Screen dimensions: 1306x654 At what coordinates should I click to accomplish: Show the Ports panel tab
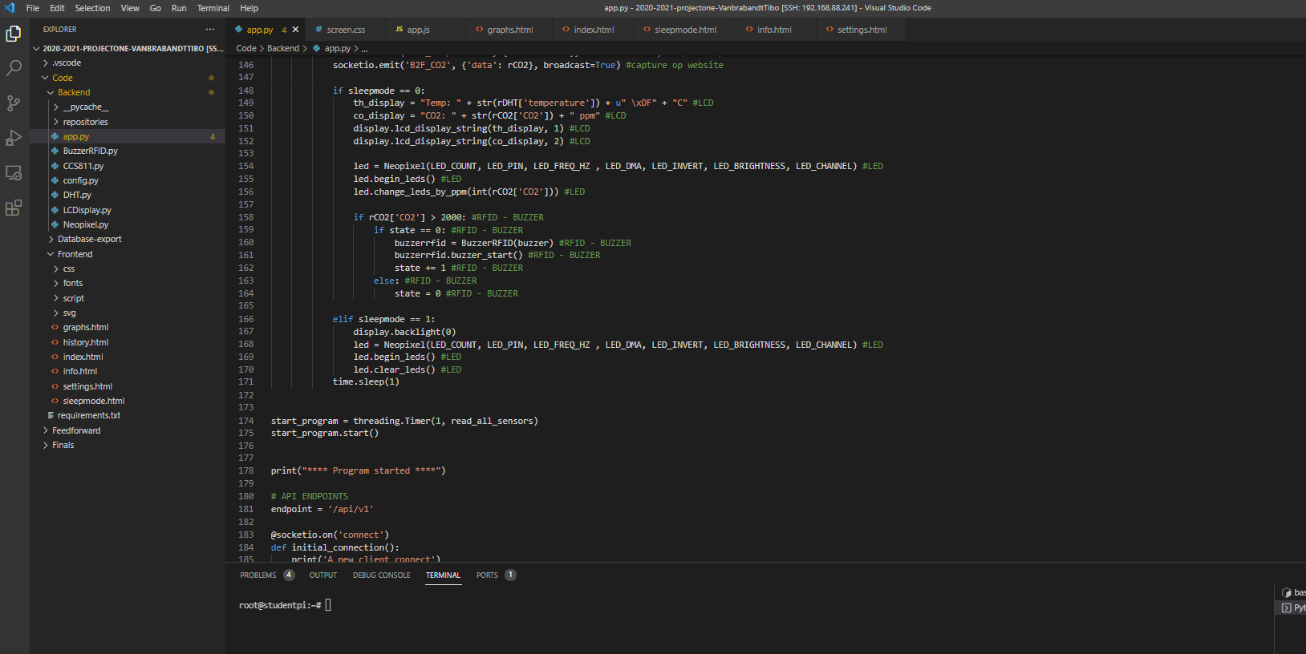[x=487, y=575]
